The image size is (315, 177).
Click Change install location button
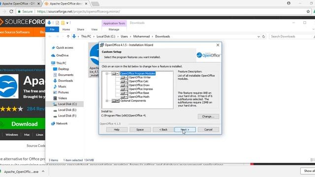click(208, 117)
